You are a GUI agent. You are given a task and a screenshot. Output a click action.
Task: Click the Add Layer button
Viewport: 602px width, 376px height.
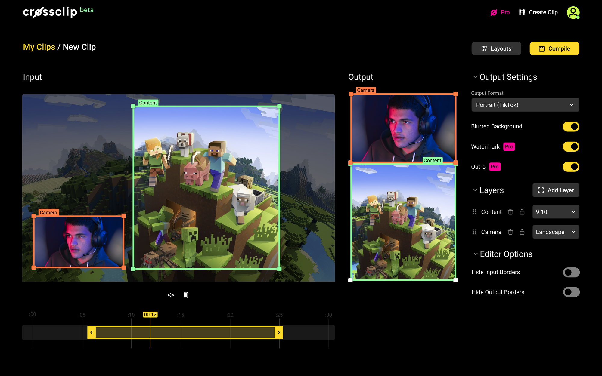557,190
